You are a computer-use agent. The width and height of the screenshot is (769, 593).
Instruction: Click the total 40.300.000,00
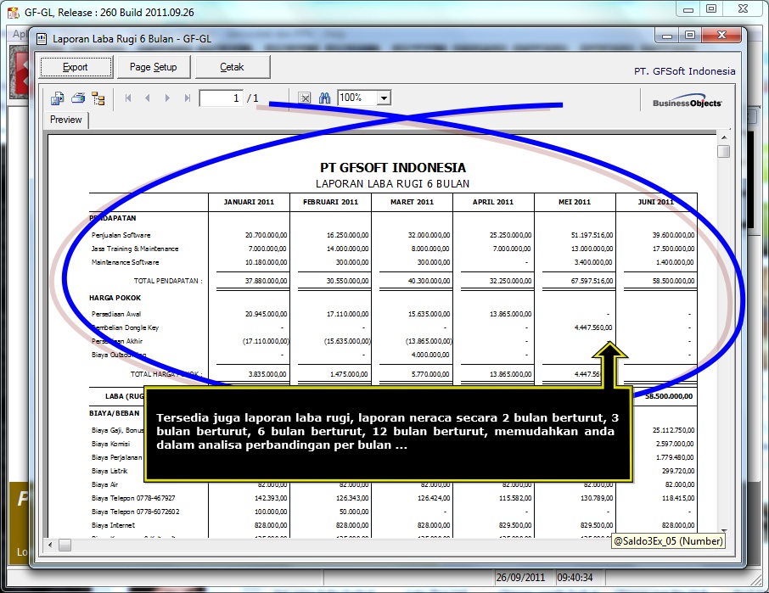coord(429,281)
